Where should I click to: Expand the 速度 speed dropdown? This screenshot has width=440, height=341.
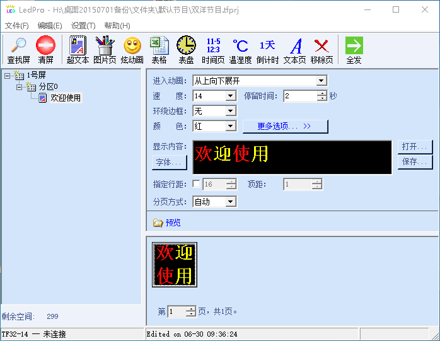(x=230, y=96)
